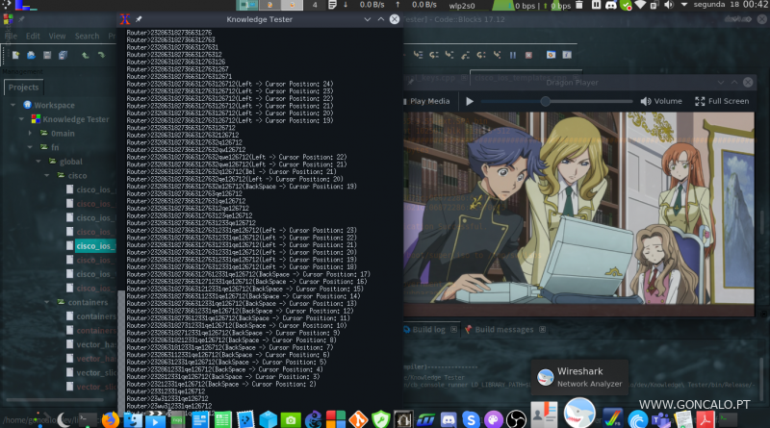Screen dimensions: 770x428
Task: Open the Search menu in Code::Blocks
Action: click(87, 36)
